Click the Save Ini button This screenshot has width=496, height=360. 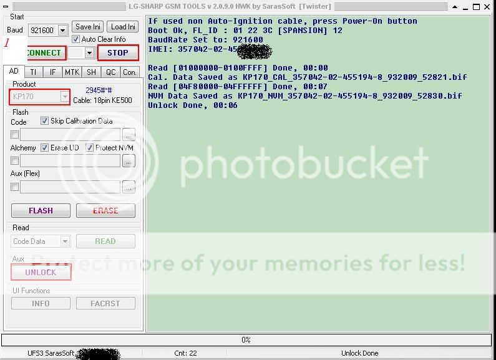click(x=87, y=27)
